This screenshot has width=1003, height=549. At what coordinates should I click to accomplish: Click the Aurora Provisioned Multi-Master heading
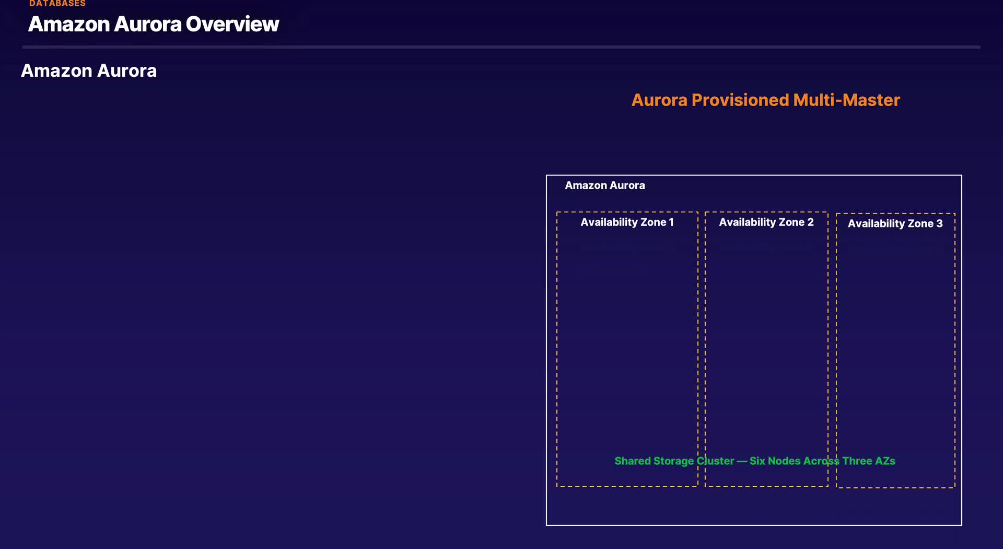point(765,100)
